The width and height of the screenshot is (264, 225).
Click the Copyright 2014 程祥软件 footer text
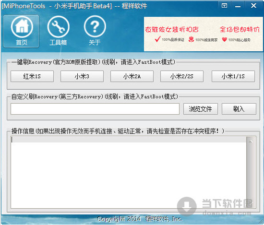(140, 219)
